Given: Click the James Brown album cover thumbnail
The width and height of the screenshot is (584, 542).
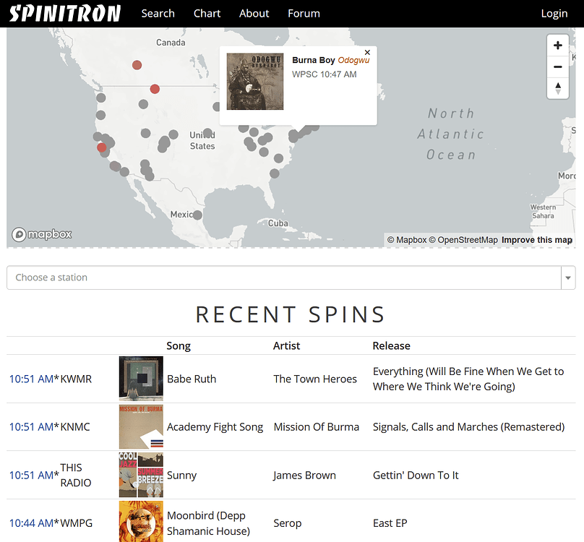Looking at the screenshot, I should pyautogui.click(x=140, y=475).
